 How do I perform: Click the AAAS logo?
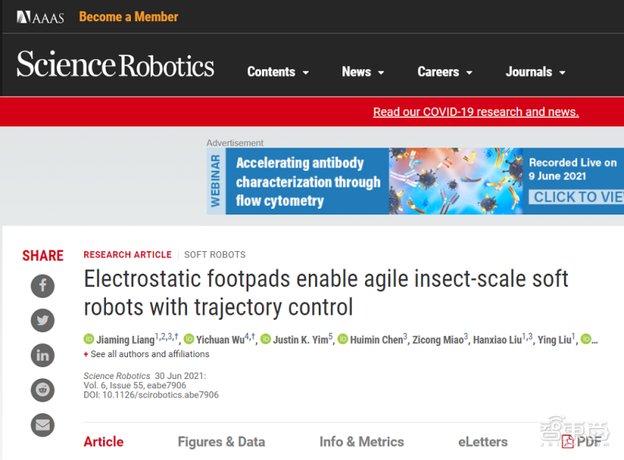click(41, 17)
